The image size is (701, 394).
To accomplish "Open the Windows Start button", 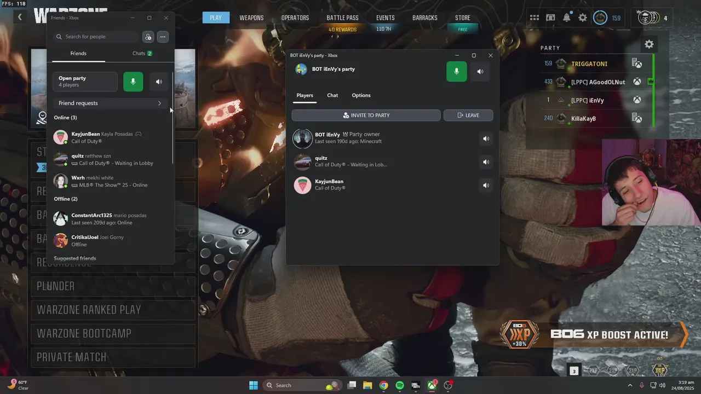I will pyautogui.click(x=254, y=385).
